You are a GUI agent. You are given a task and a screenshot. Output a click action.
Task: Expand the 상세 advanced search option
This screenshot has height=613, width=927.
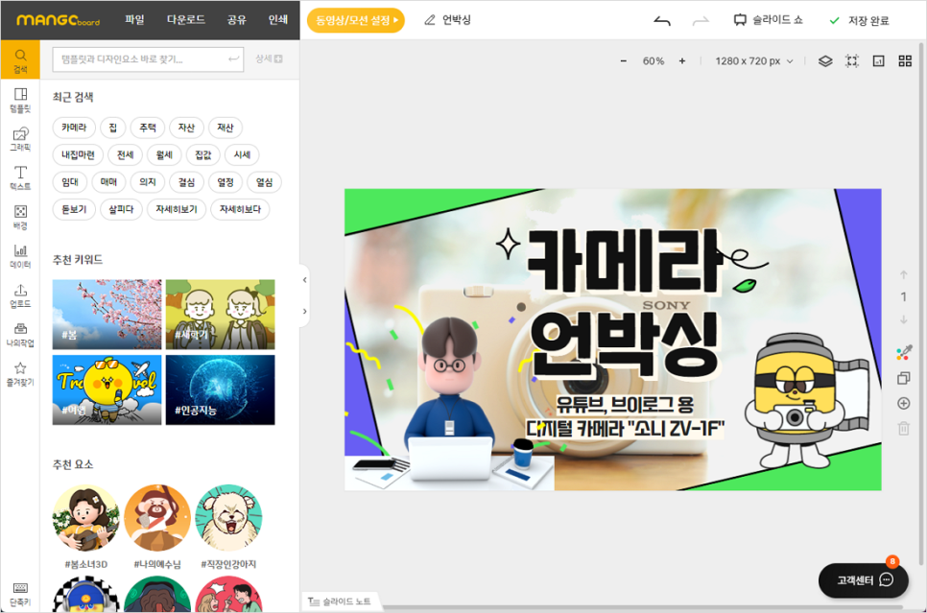pyautogui.click(x=269, y=59)
